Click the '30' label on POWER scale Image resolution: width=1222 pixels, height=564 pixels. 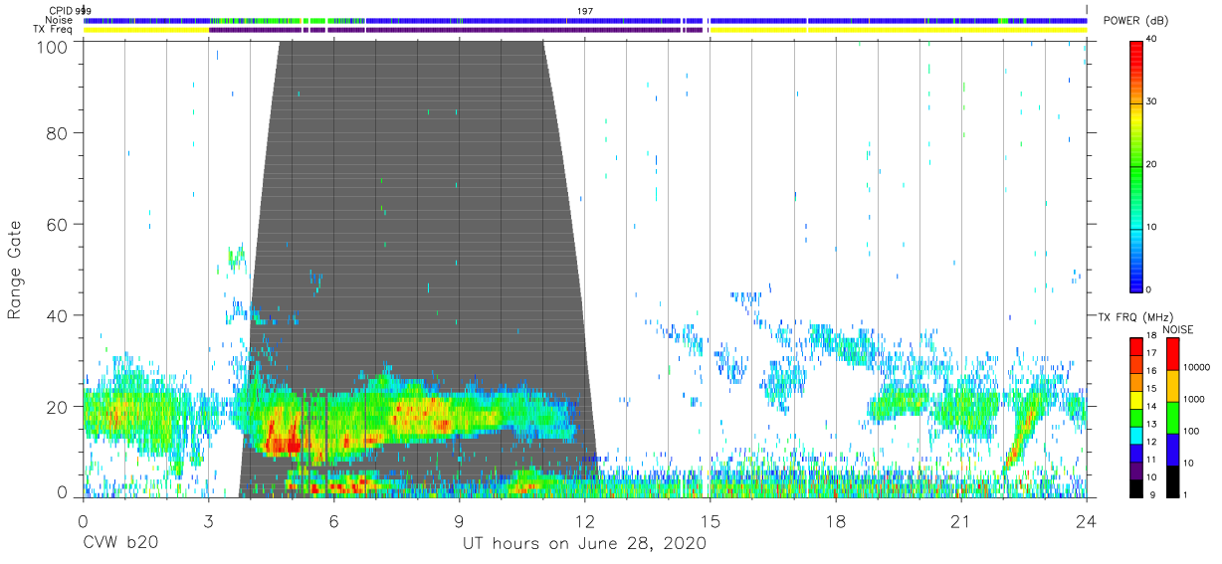click(1152, 101)
